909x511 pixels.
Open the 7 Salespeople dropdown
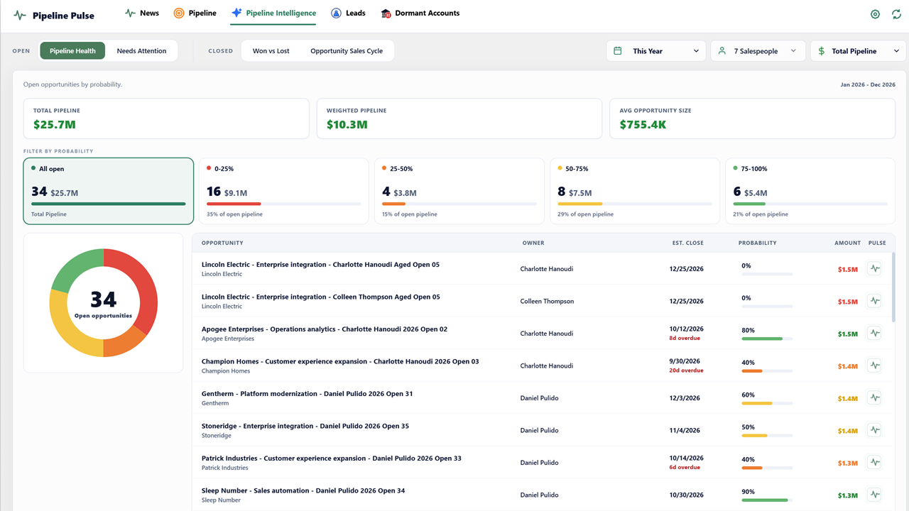758,51
